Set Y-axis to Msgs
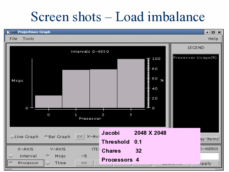229x172 pixels. pyautogui.click(x=57, y=156)
